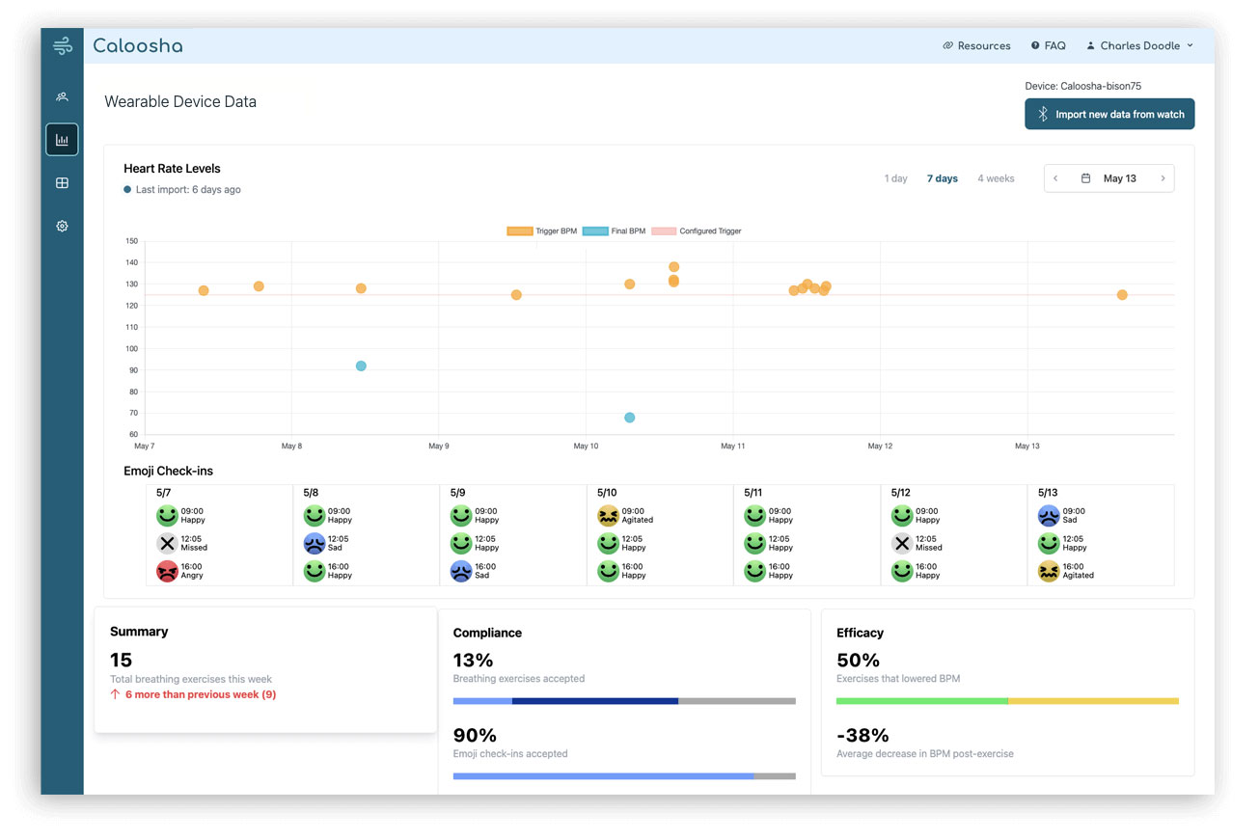This screenshot has height=839, width=1259.
Task: Click Import new data from watch
Action: coord(1109,114)
